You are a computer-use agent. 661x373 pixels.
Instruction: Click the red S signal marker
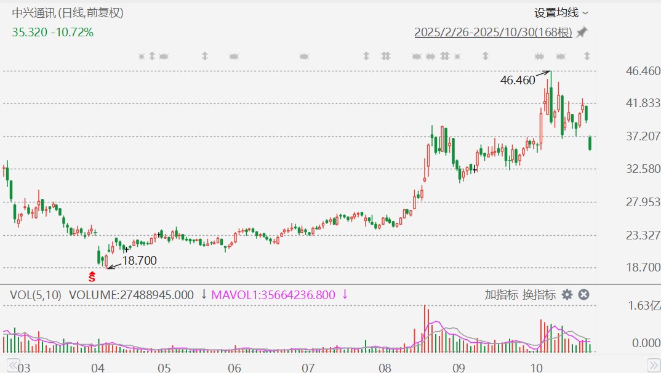(x=92, y=278)
